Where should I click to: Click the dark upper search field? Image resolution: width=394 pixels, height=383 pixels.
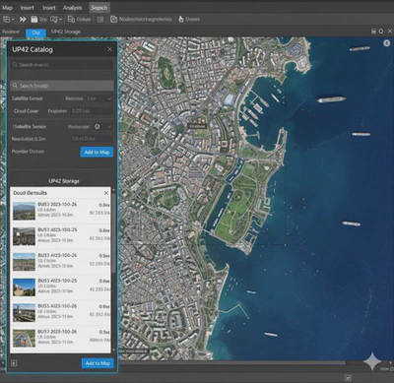[x=62, y=65]
